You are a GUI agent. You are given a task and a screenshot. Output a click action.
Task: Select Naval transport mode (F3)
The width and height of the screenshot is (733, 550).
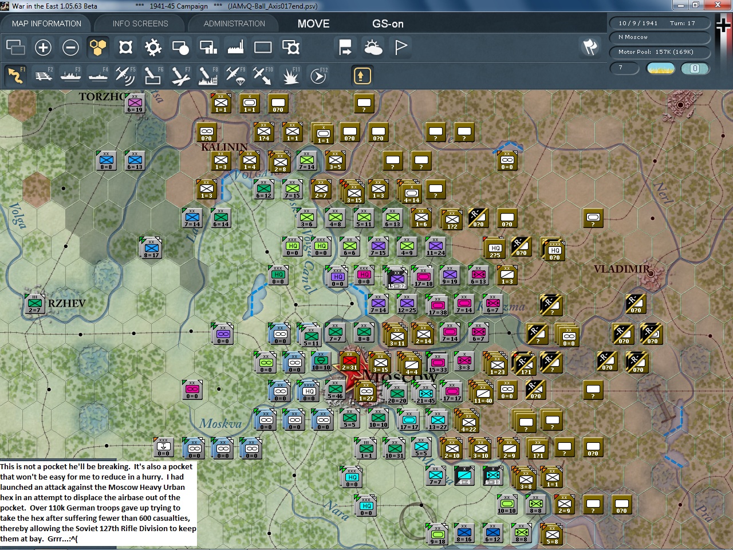(x=70, y=76)
